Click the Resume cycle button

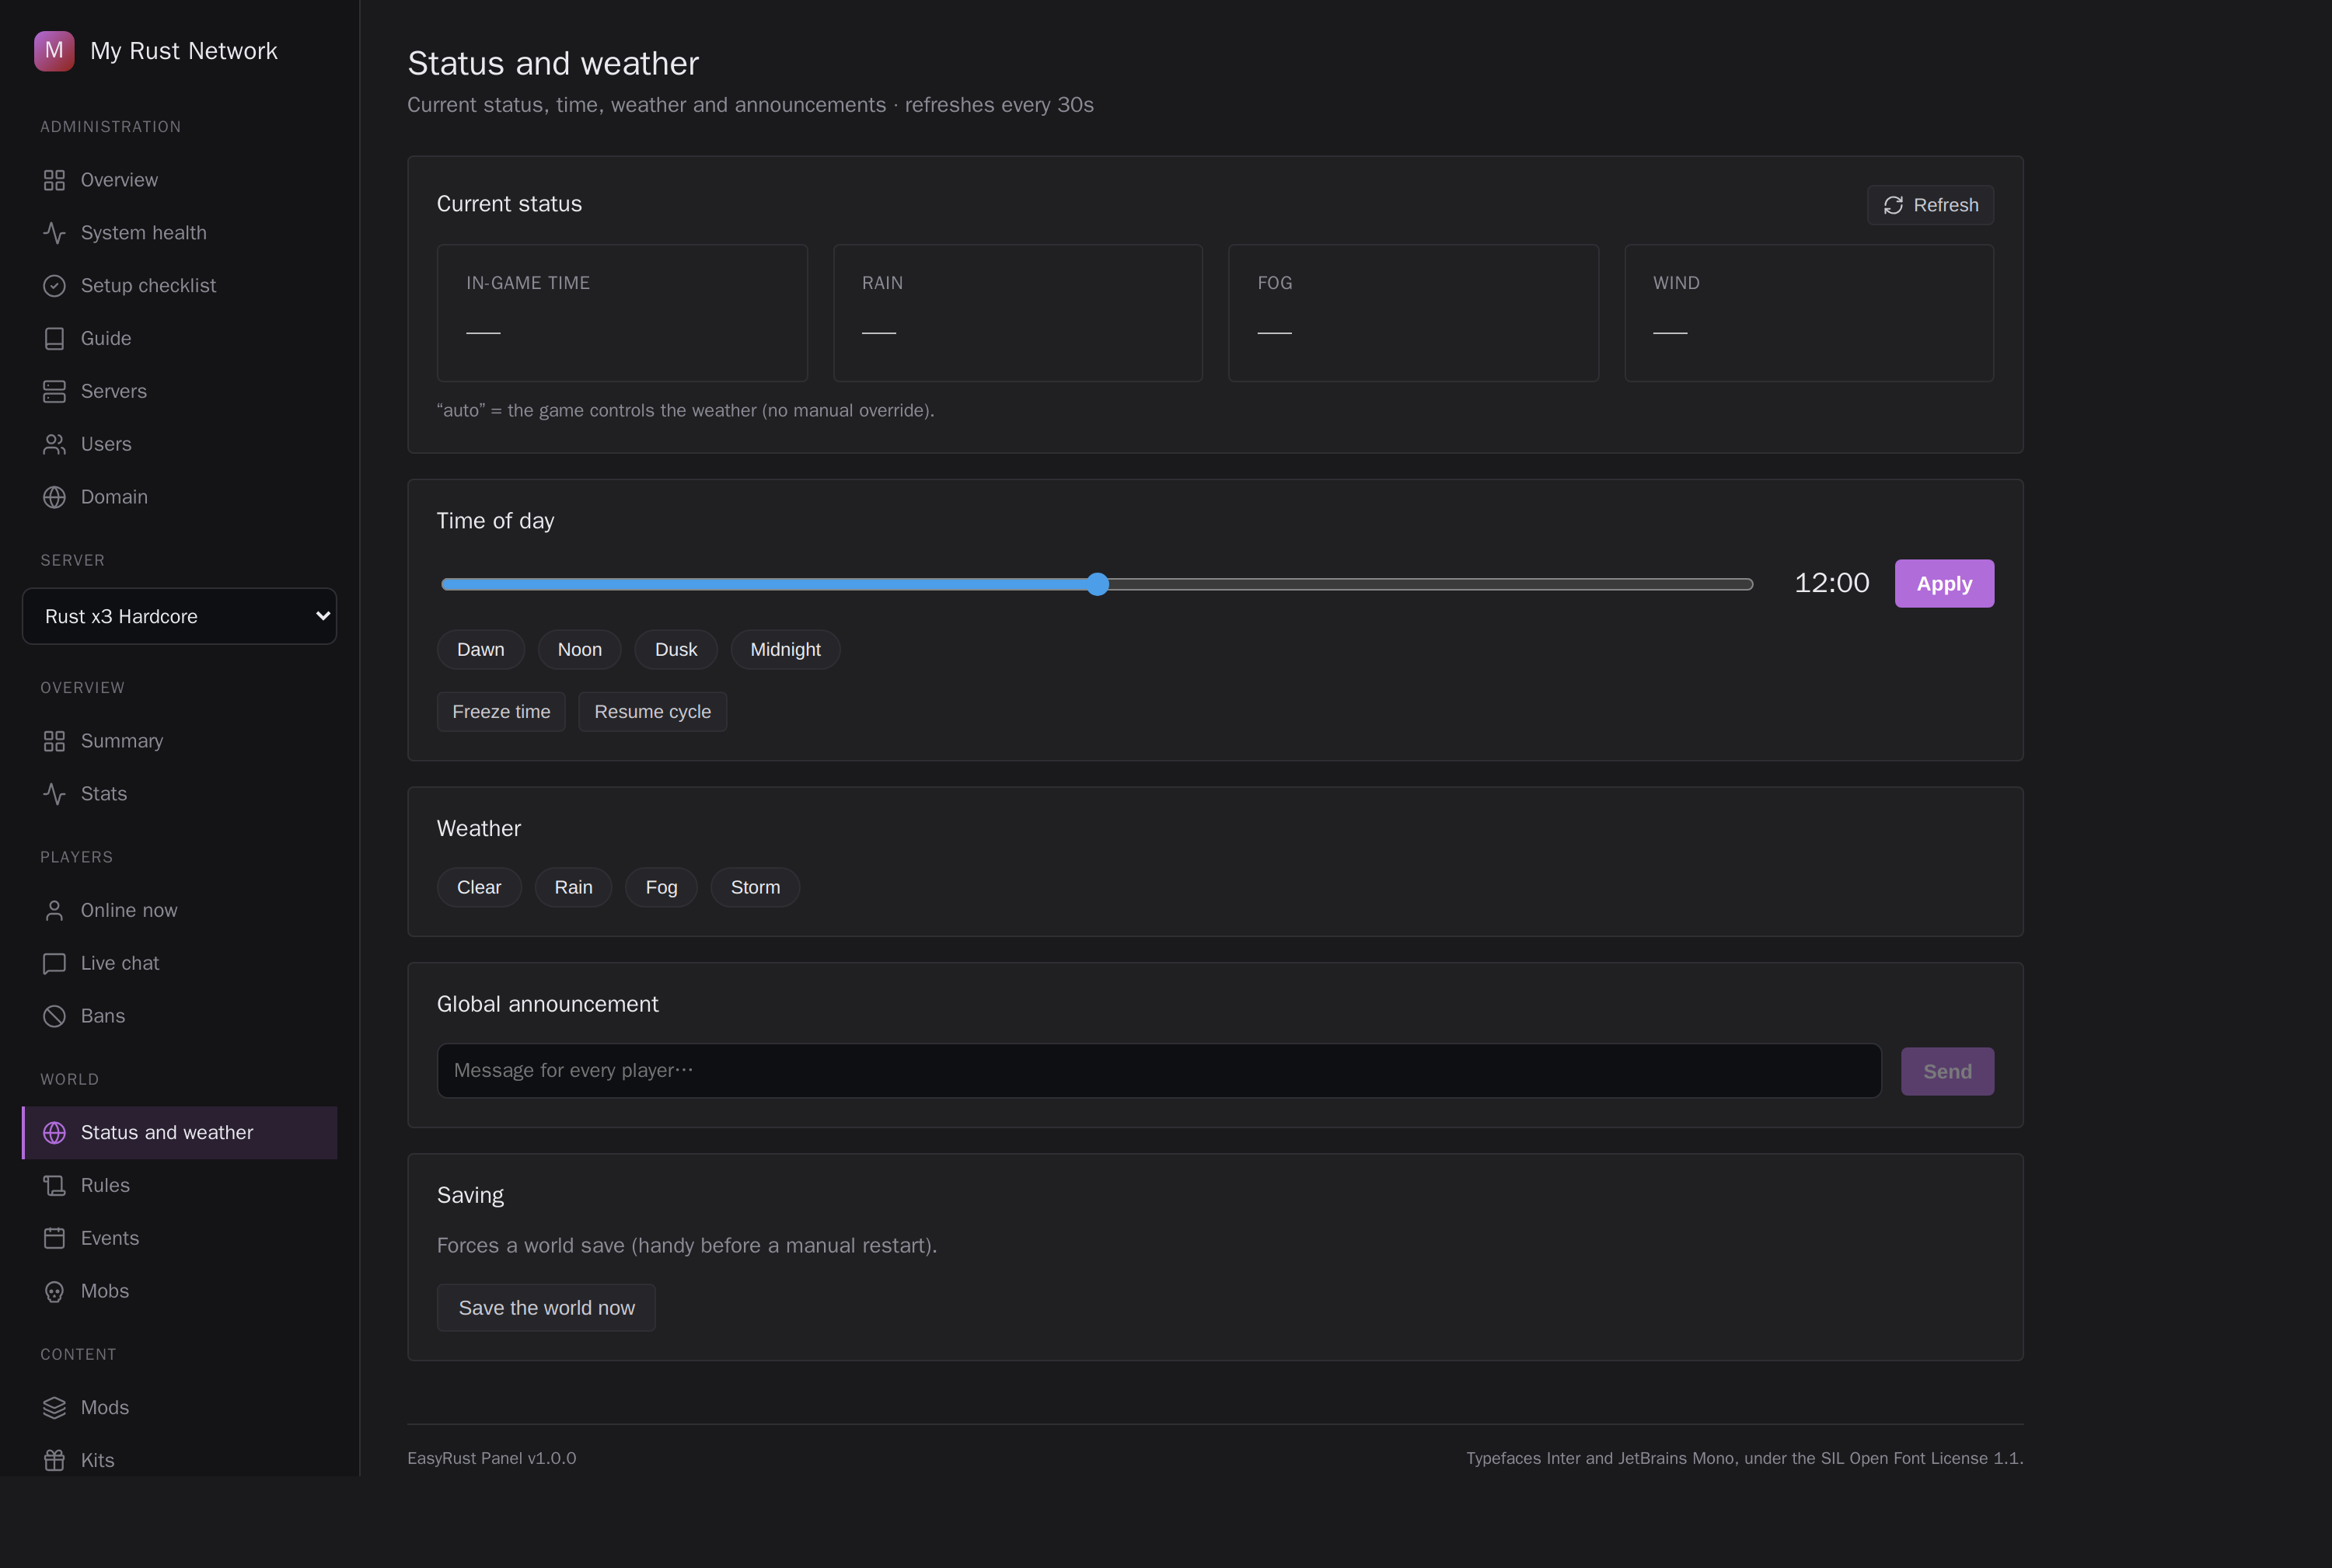point(652,711)
